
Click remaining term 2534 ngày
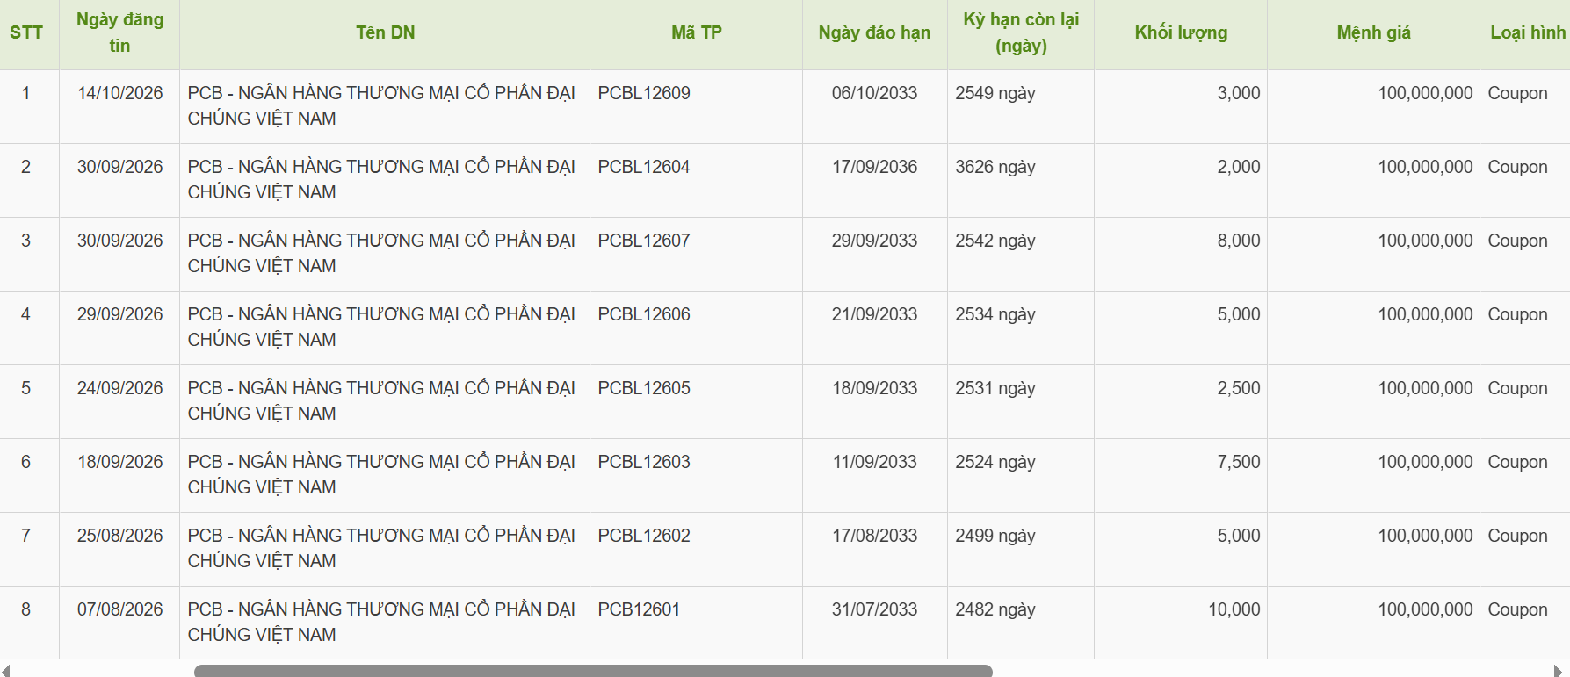click(995, 314)
